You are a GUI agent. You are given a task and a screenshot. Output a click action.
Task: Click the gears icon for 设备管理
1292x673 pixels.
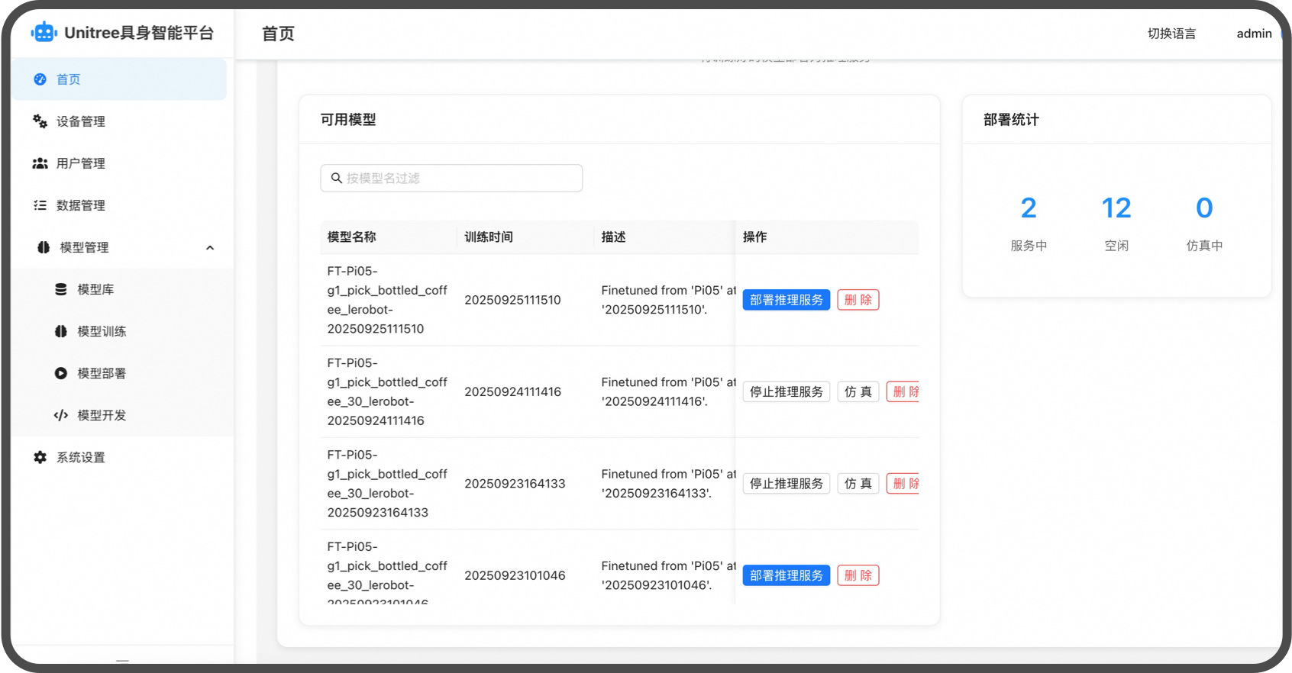(x=40, y=121)
